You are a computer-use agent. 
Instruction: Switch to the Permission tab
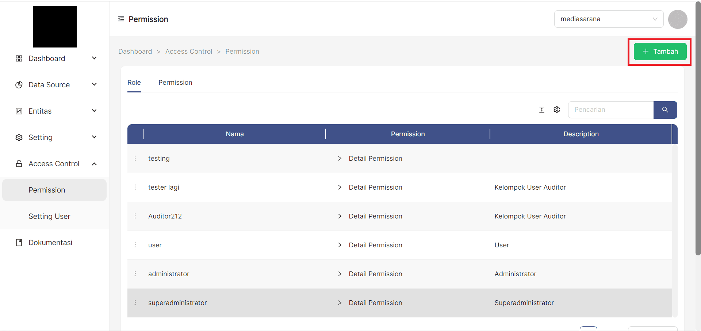pyautogui.click(x=175, y=83)
